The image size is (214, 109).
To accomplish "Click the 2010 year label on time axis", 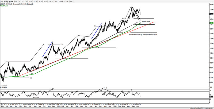I will [59, 106].
